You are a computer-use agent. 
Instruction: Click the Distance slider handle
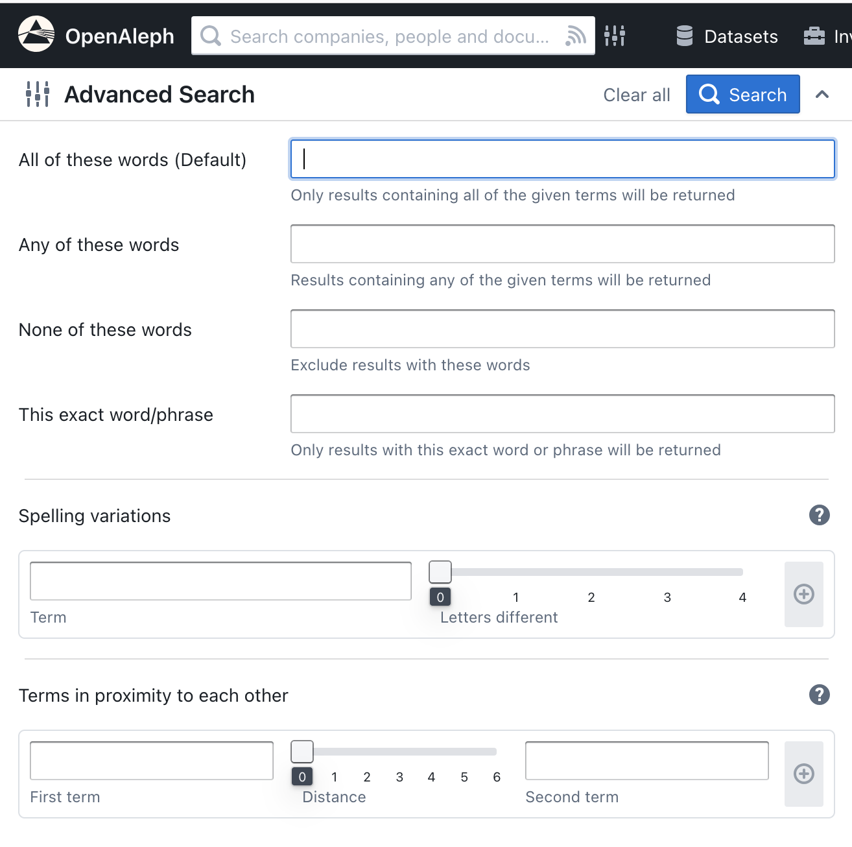pyautogui.click(x=302, y=752)
